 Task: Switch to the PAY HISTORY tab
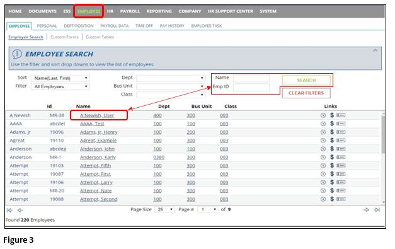(172, 26)
